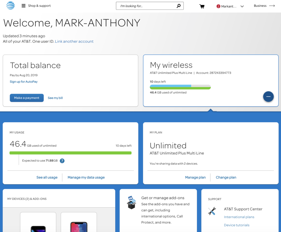
Task: Click Get or manage add-ons heading
Action: tap(163, 198)
